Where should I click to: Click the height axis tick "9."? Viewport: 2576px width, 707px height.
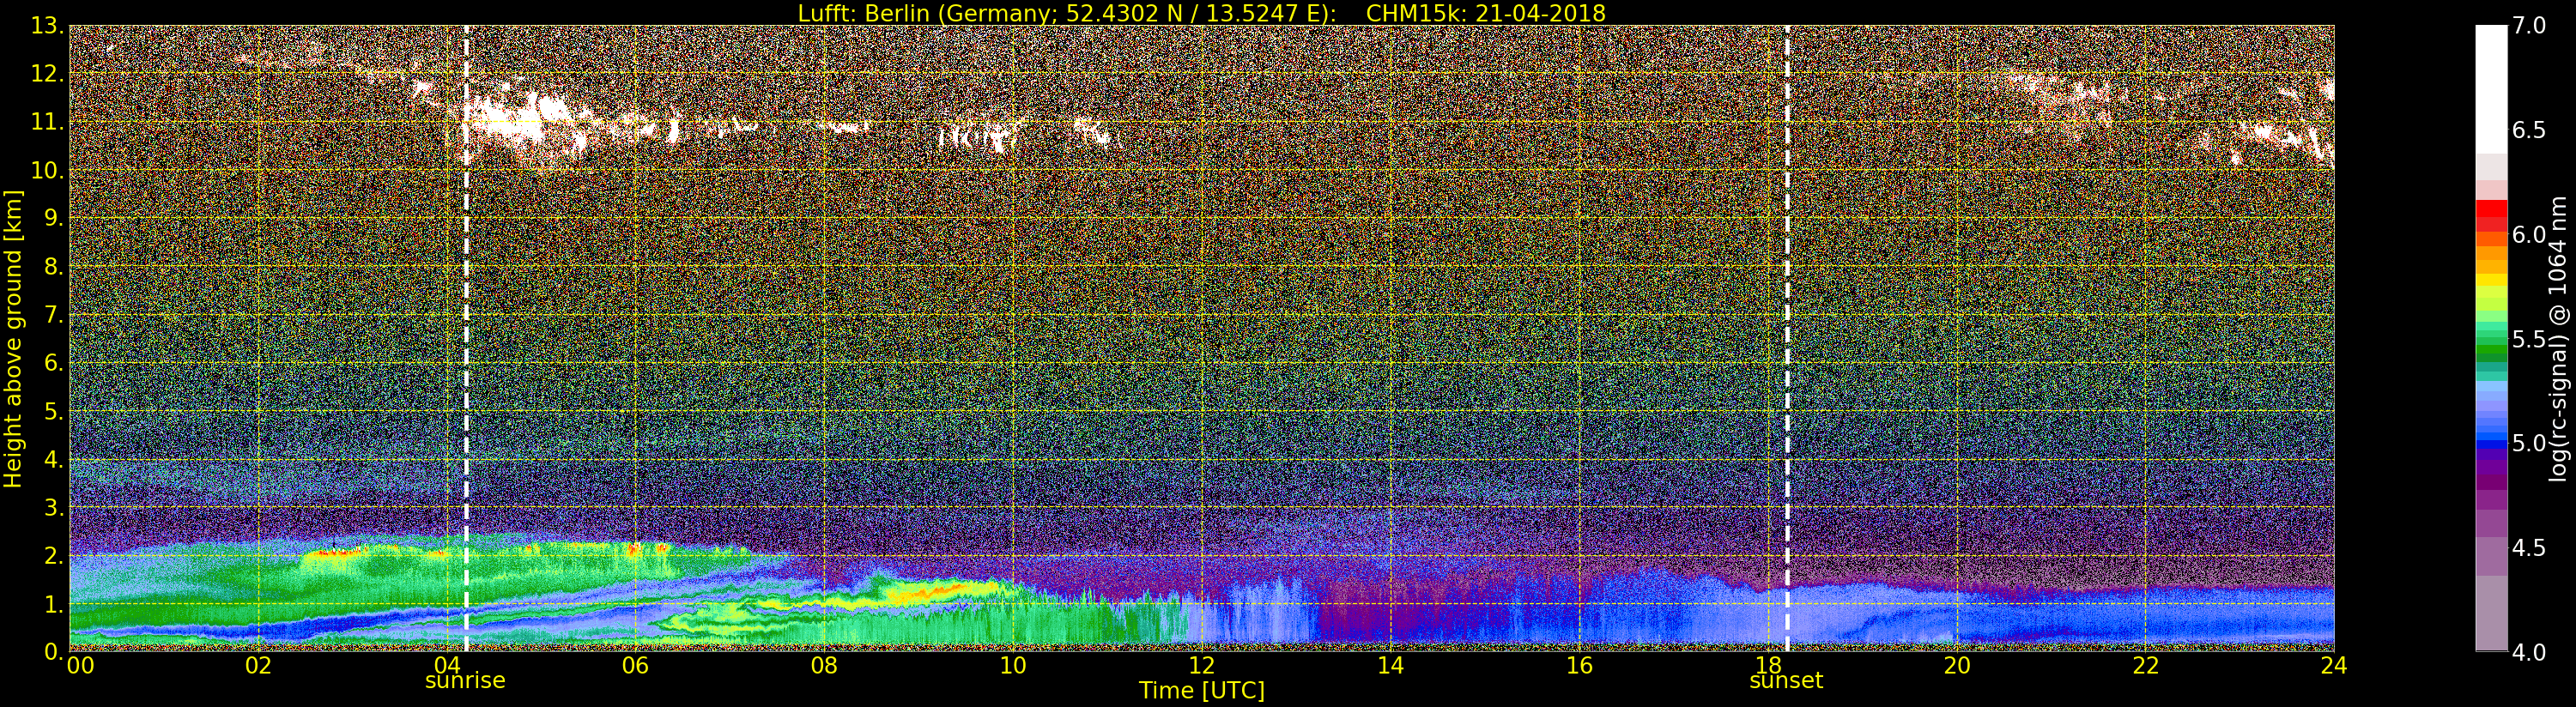pos(54,218)
